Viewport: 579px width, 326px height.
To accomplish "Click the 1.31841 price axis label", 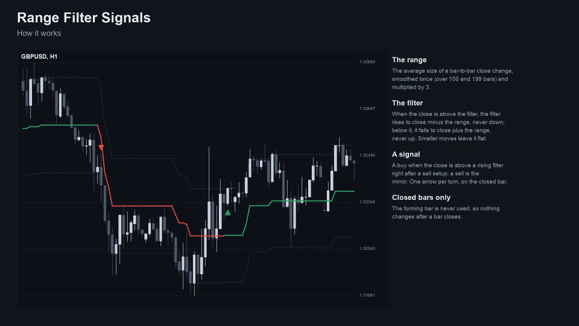I will [x=367, y=295].
